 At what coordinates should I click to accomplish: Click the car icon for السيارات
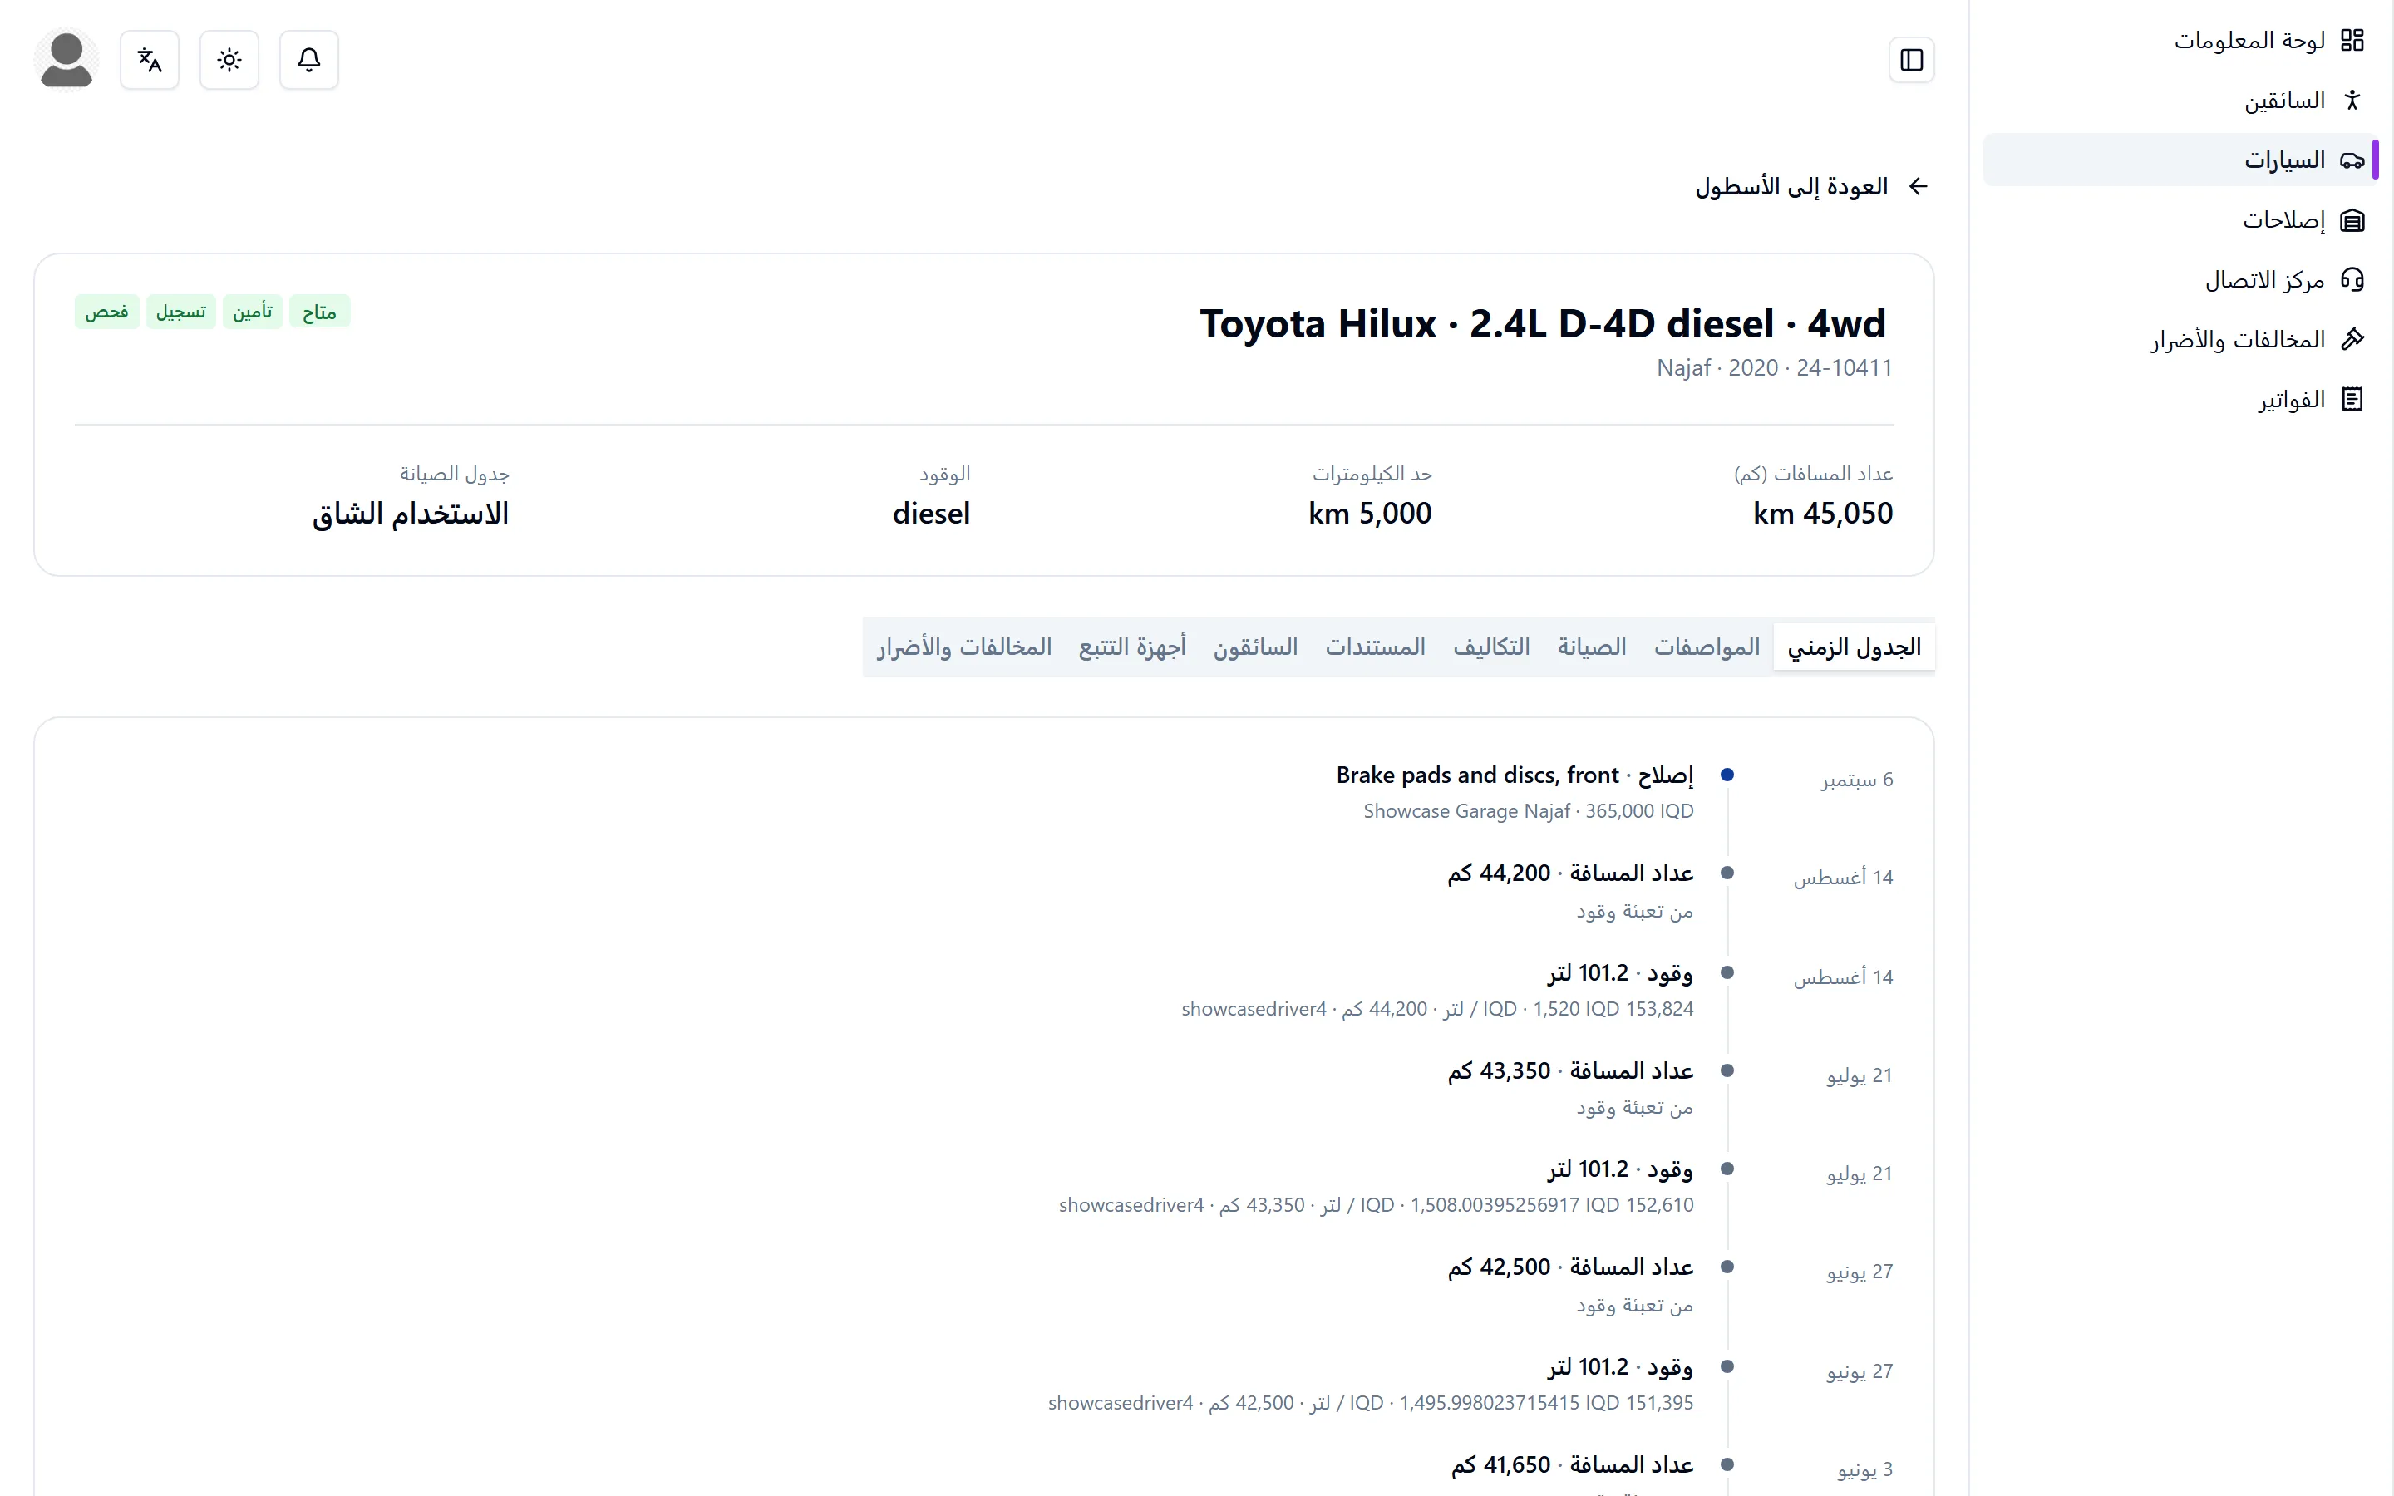(2352, 160)
